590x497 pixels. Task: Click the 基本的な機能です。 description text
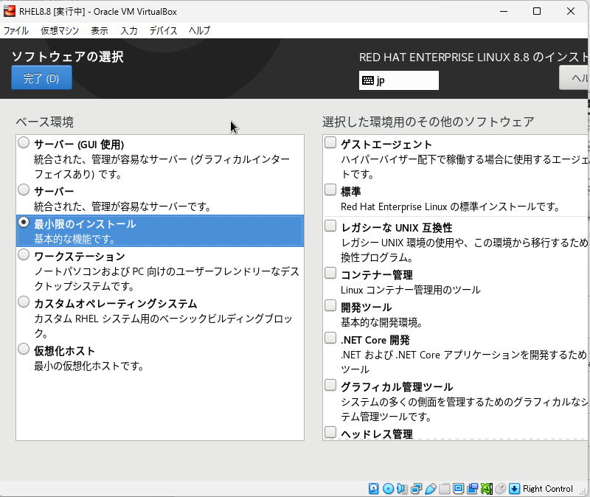click(x=75, y=239)
